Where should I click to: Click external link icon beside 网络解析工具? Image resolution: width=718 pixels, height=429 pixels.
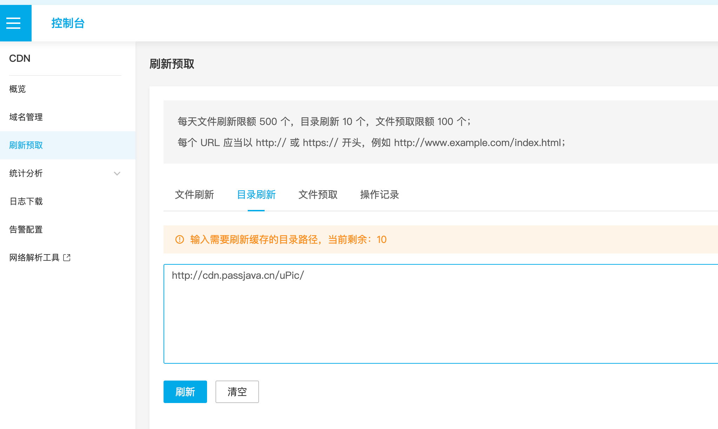point(67,258)
